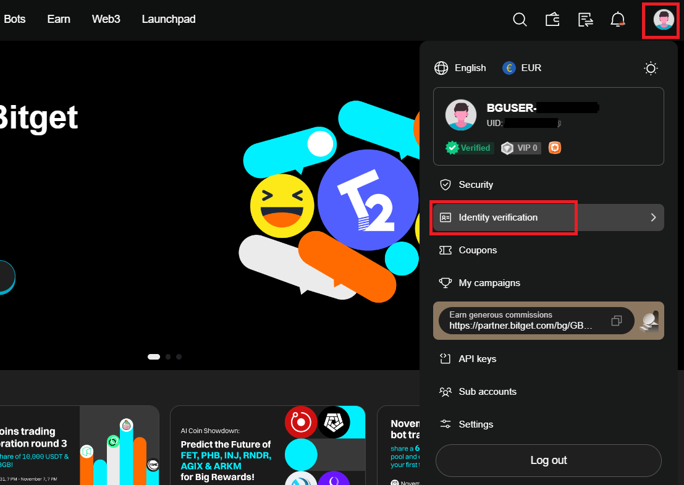Open the search magnifier icon

[520, 20]
